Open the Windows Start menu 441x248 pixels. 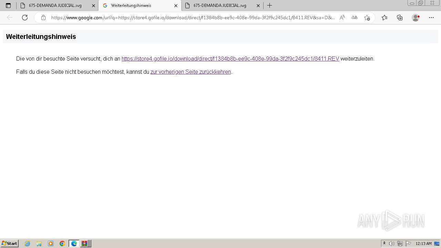pos(10,244)
